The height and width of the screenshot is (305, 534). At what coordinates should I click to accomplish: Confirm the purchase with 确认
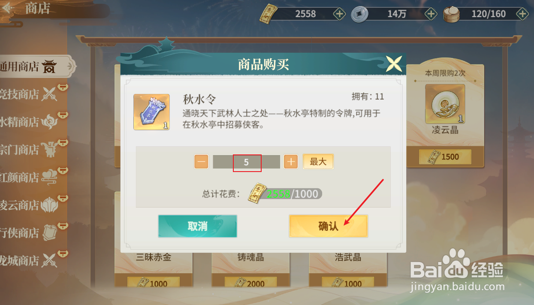329,226
